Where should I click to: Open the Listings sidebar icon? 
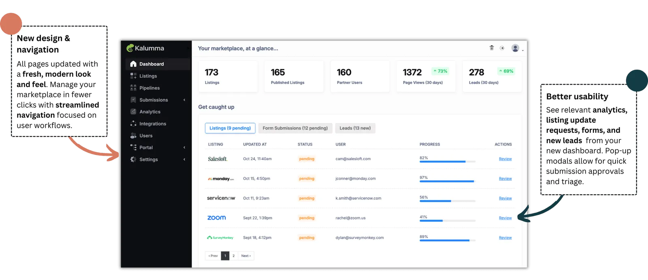(x=133, y=76)
